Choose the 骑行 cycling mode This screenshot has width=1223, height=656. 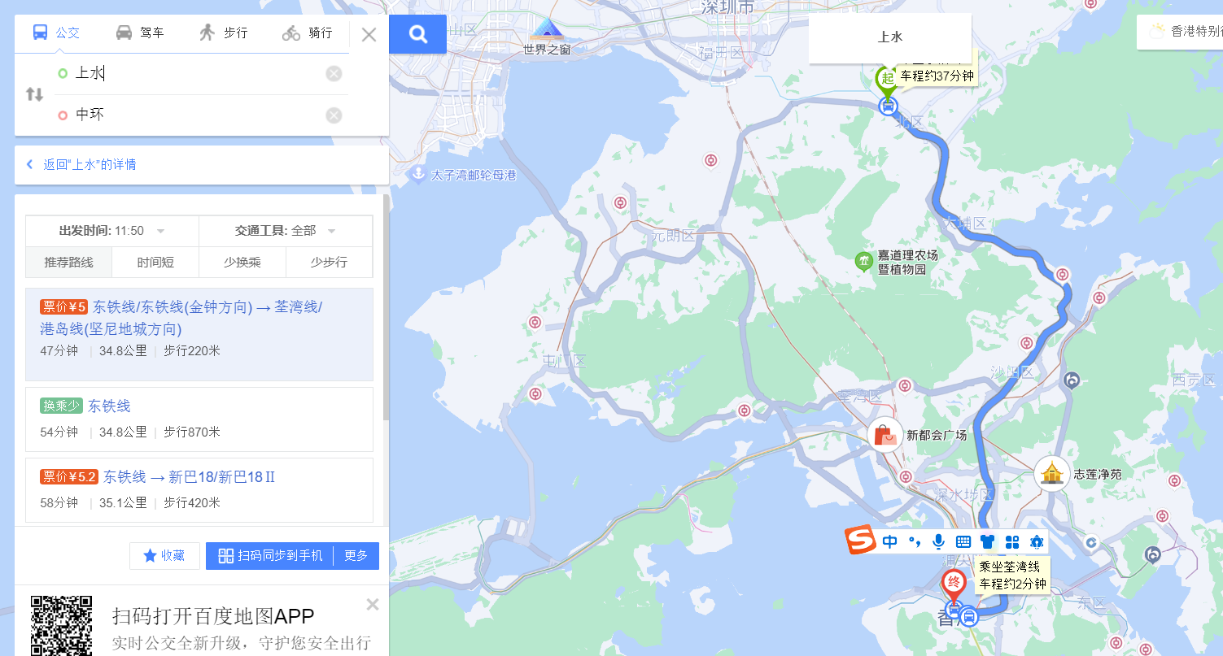pos(308,33)
